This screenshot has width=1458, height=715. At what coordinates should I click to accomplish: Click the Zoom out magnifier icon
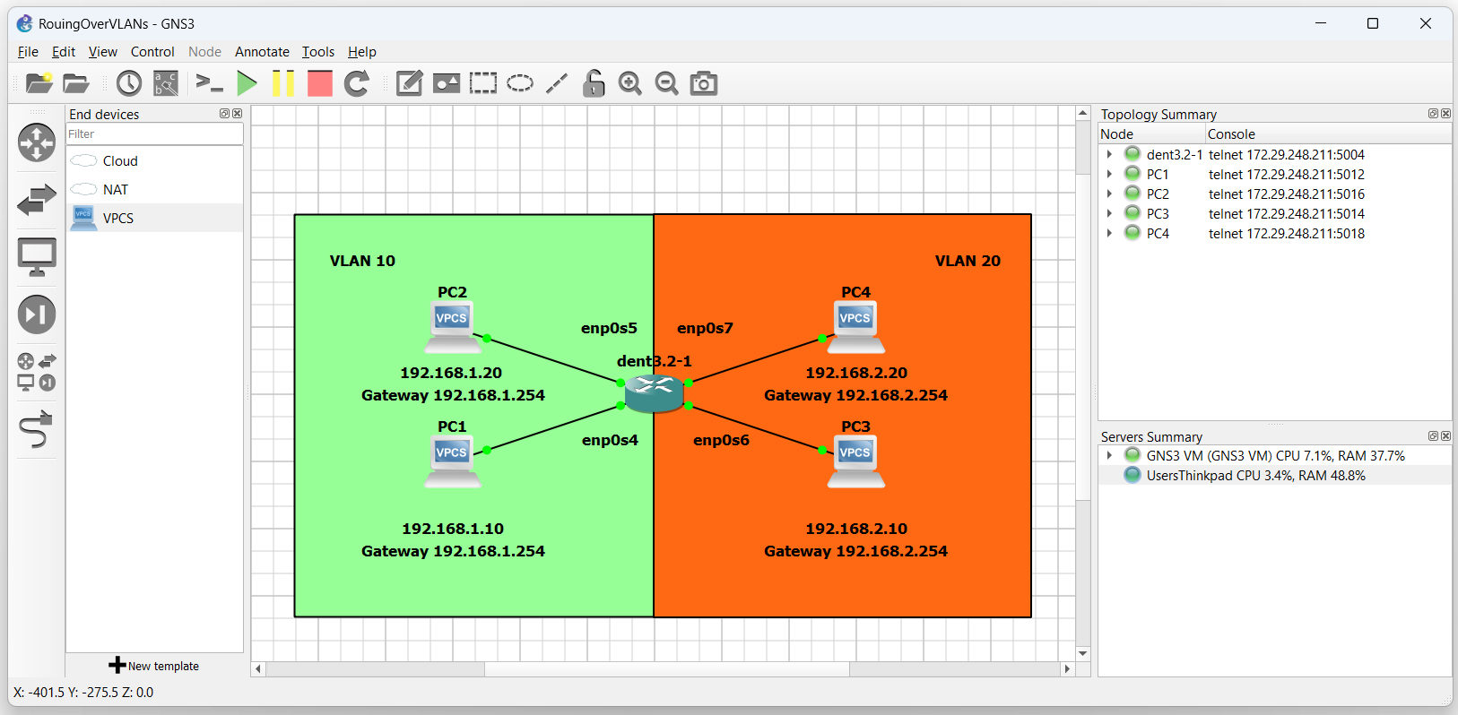(x=666, y=83)
